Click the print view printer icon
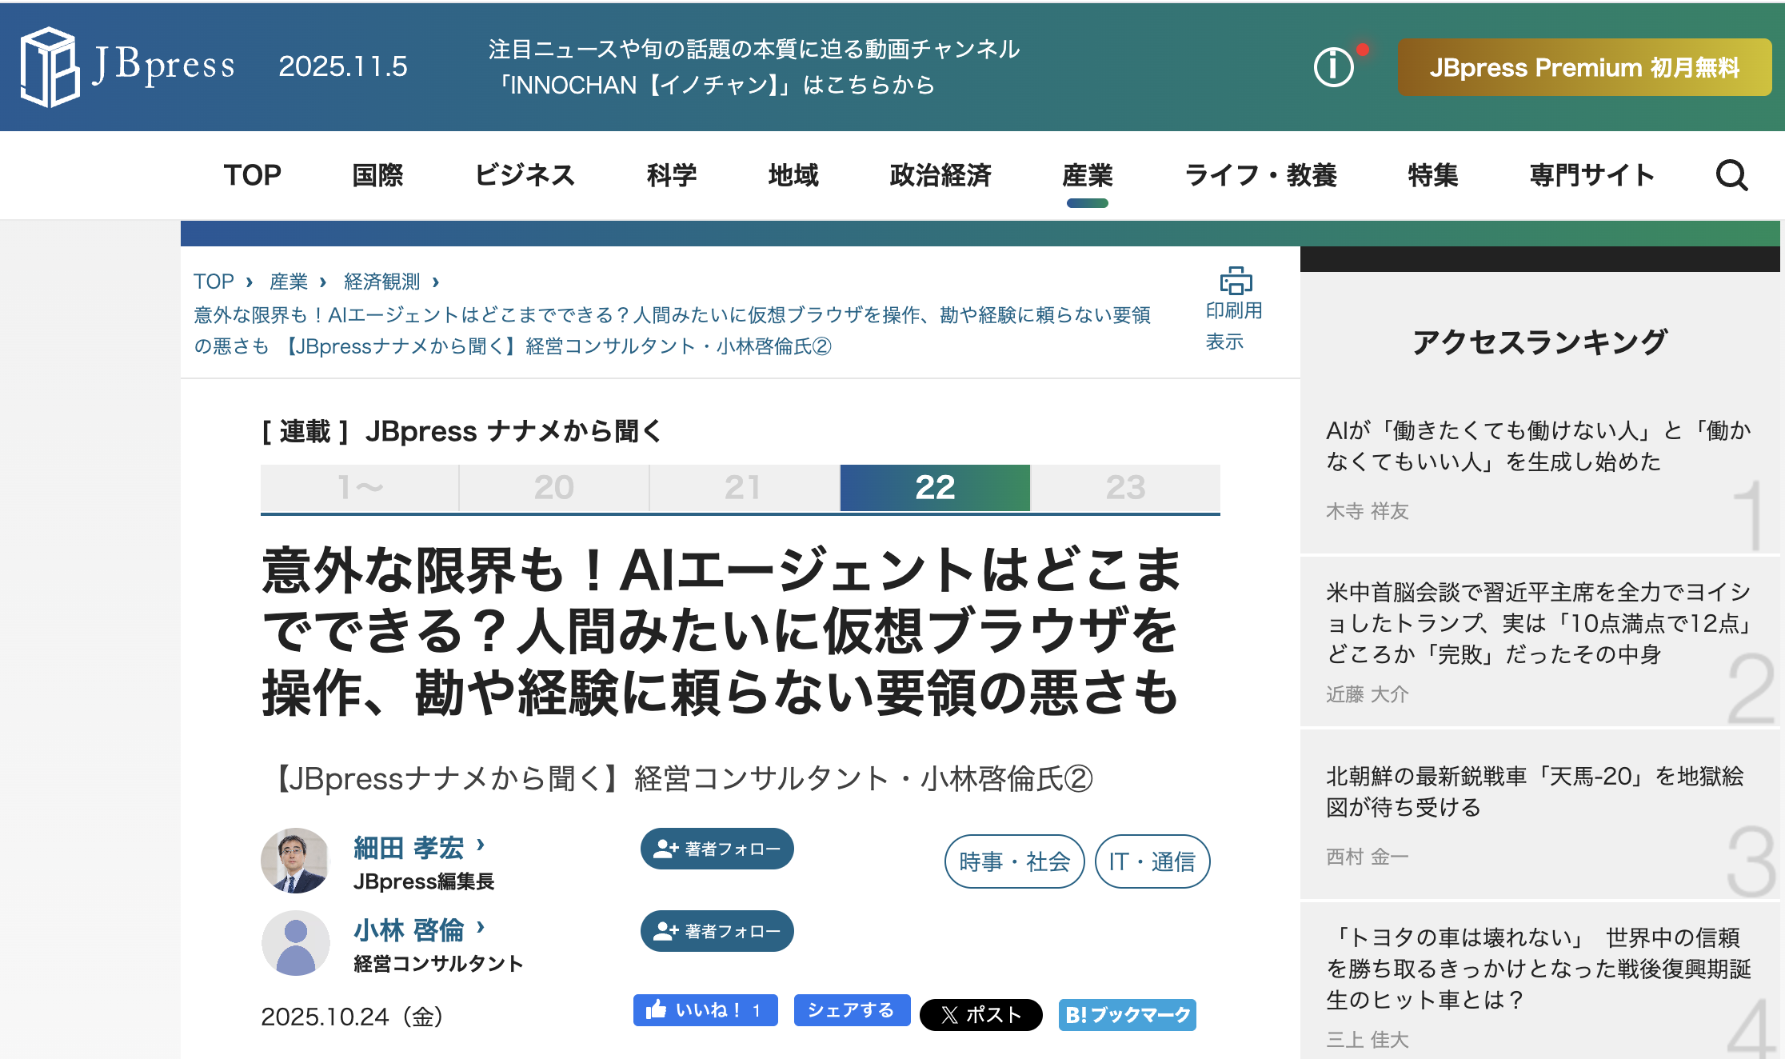This screenshot has width=1785, height=1059. pyautogui.click(x=1235, y=282)
